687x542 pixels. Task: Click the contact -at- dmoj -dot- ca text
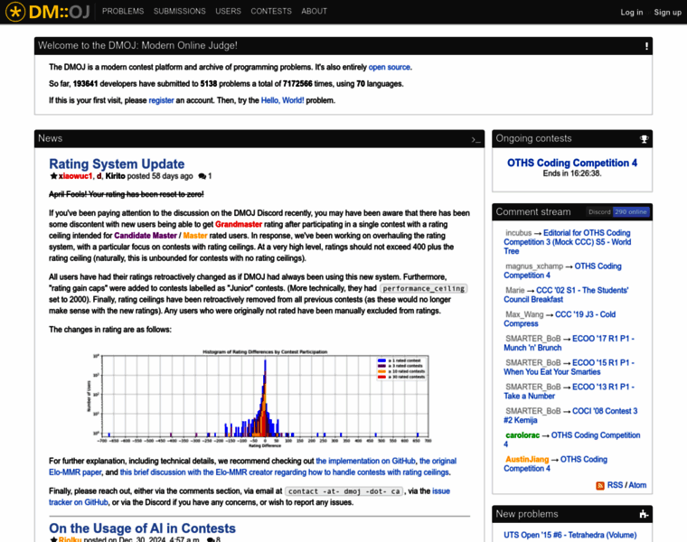pyautogui.click(x=343, y=491)
